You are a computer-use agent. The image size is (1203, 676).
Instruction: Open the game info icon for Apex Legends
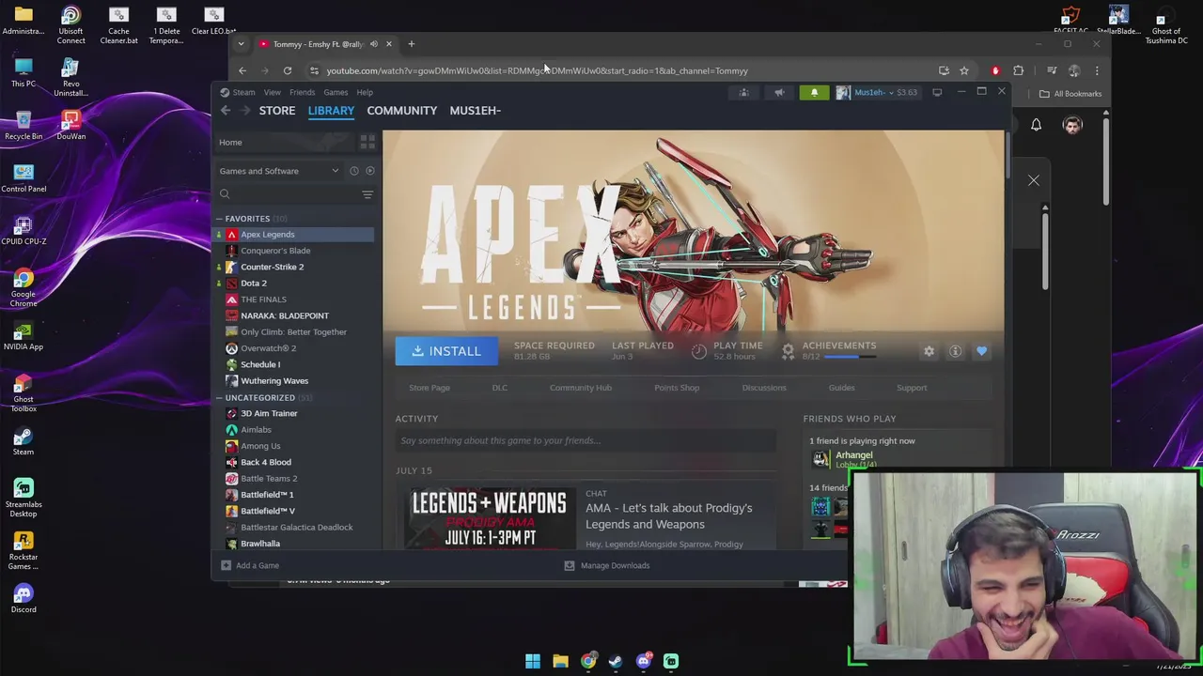[955, 351]
